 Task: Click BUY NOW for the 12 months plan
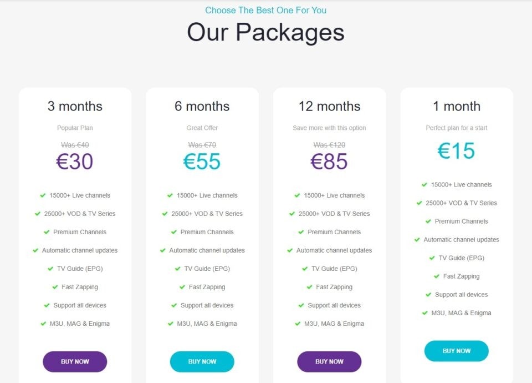click(x=329, y=361)
